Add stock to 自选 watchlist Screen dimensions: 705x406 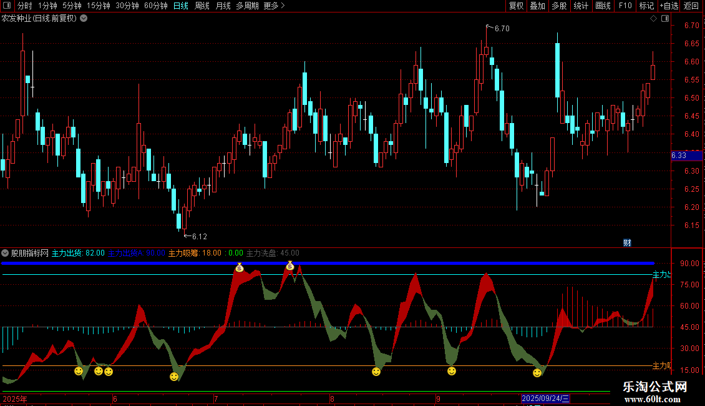coord(669,6)
